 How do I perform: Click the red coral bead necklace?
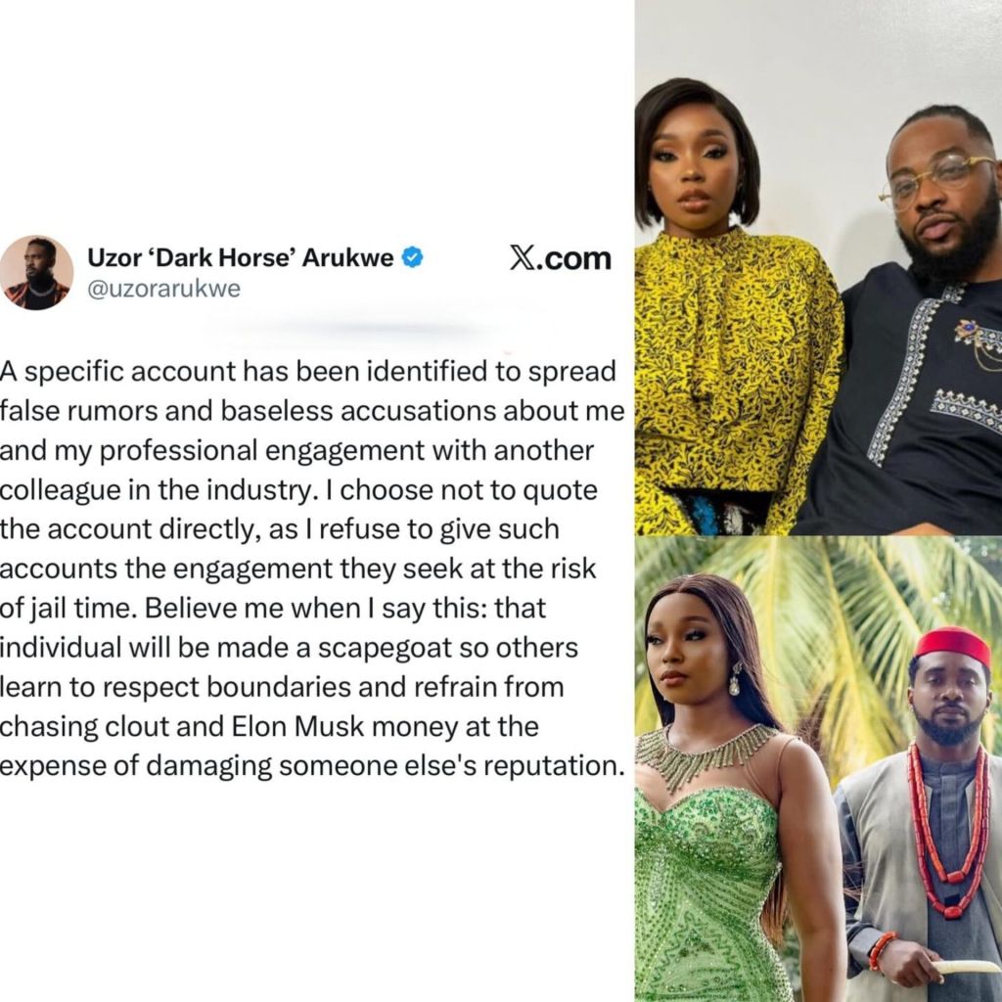point(945,810)
